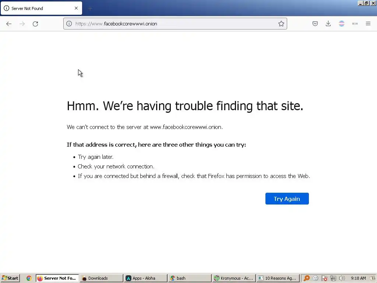The height and width of the screenshot is (283, 377).
Task: Switch to Server Not Found taskbar button
Action: tap(57, 278)
